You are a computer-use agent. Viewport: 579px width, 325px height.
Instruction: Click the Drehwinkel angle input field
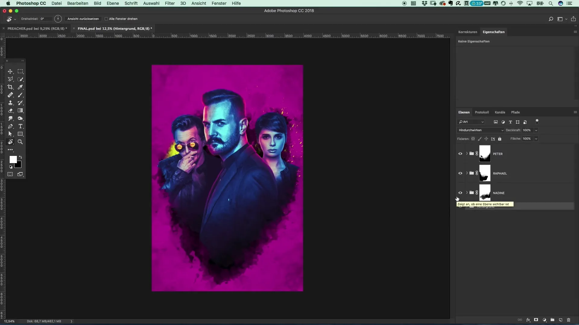[46, 19]
